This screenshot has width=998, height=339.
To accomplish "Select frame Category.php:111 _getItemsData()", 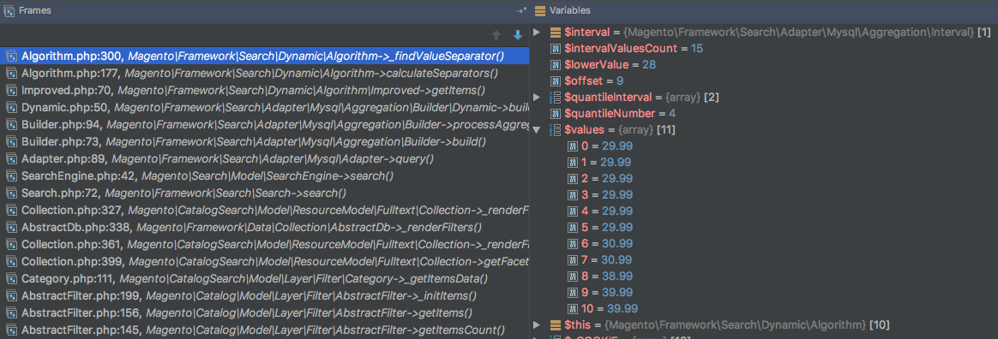I will click(264, 278).
